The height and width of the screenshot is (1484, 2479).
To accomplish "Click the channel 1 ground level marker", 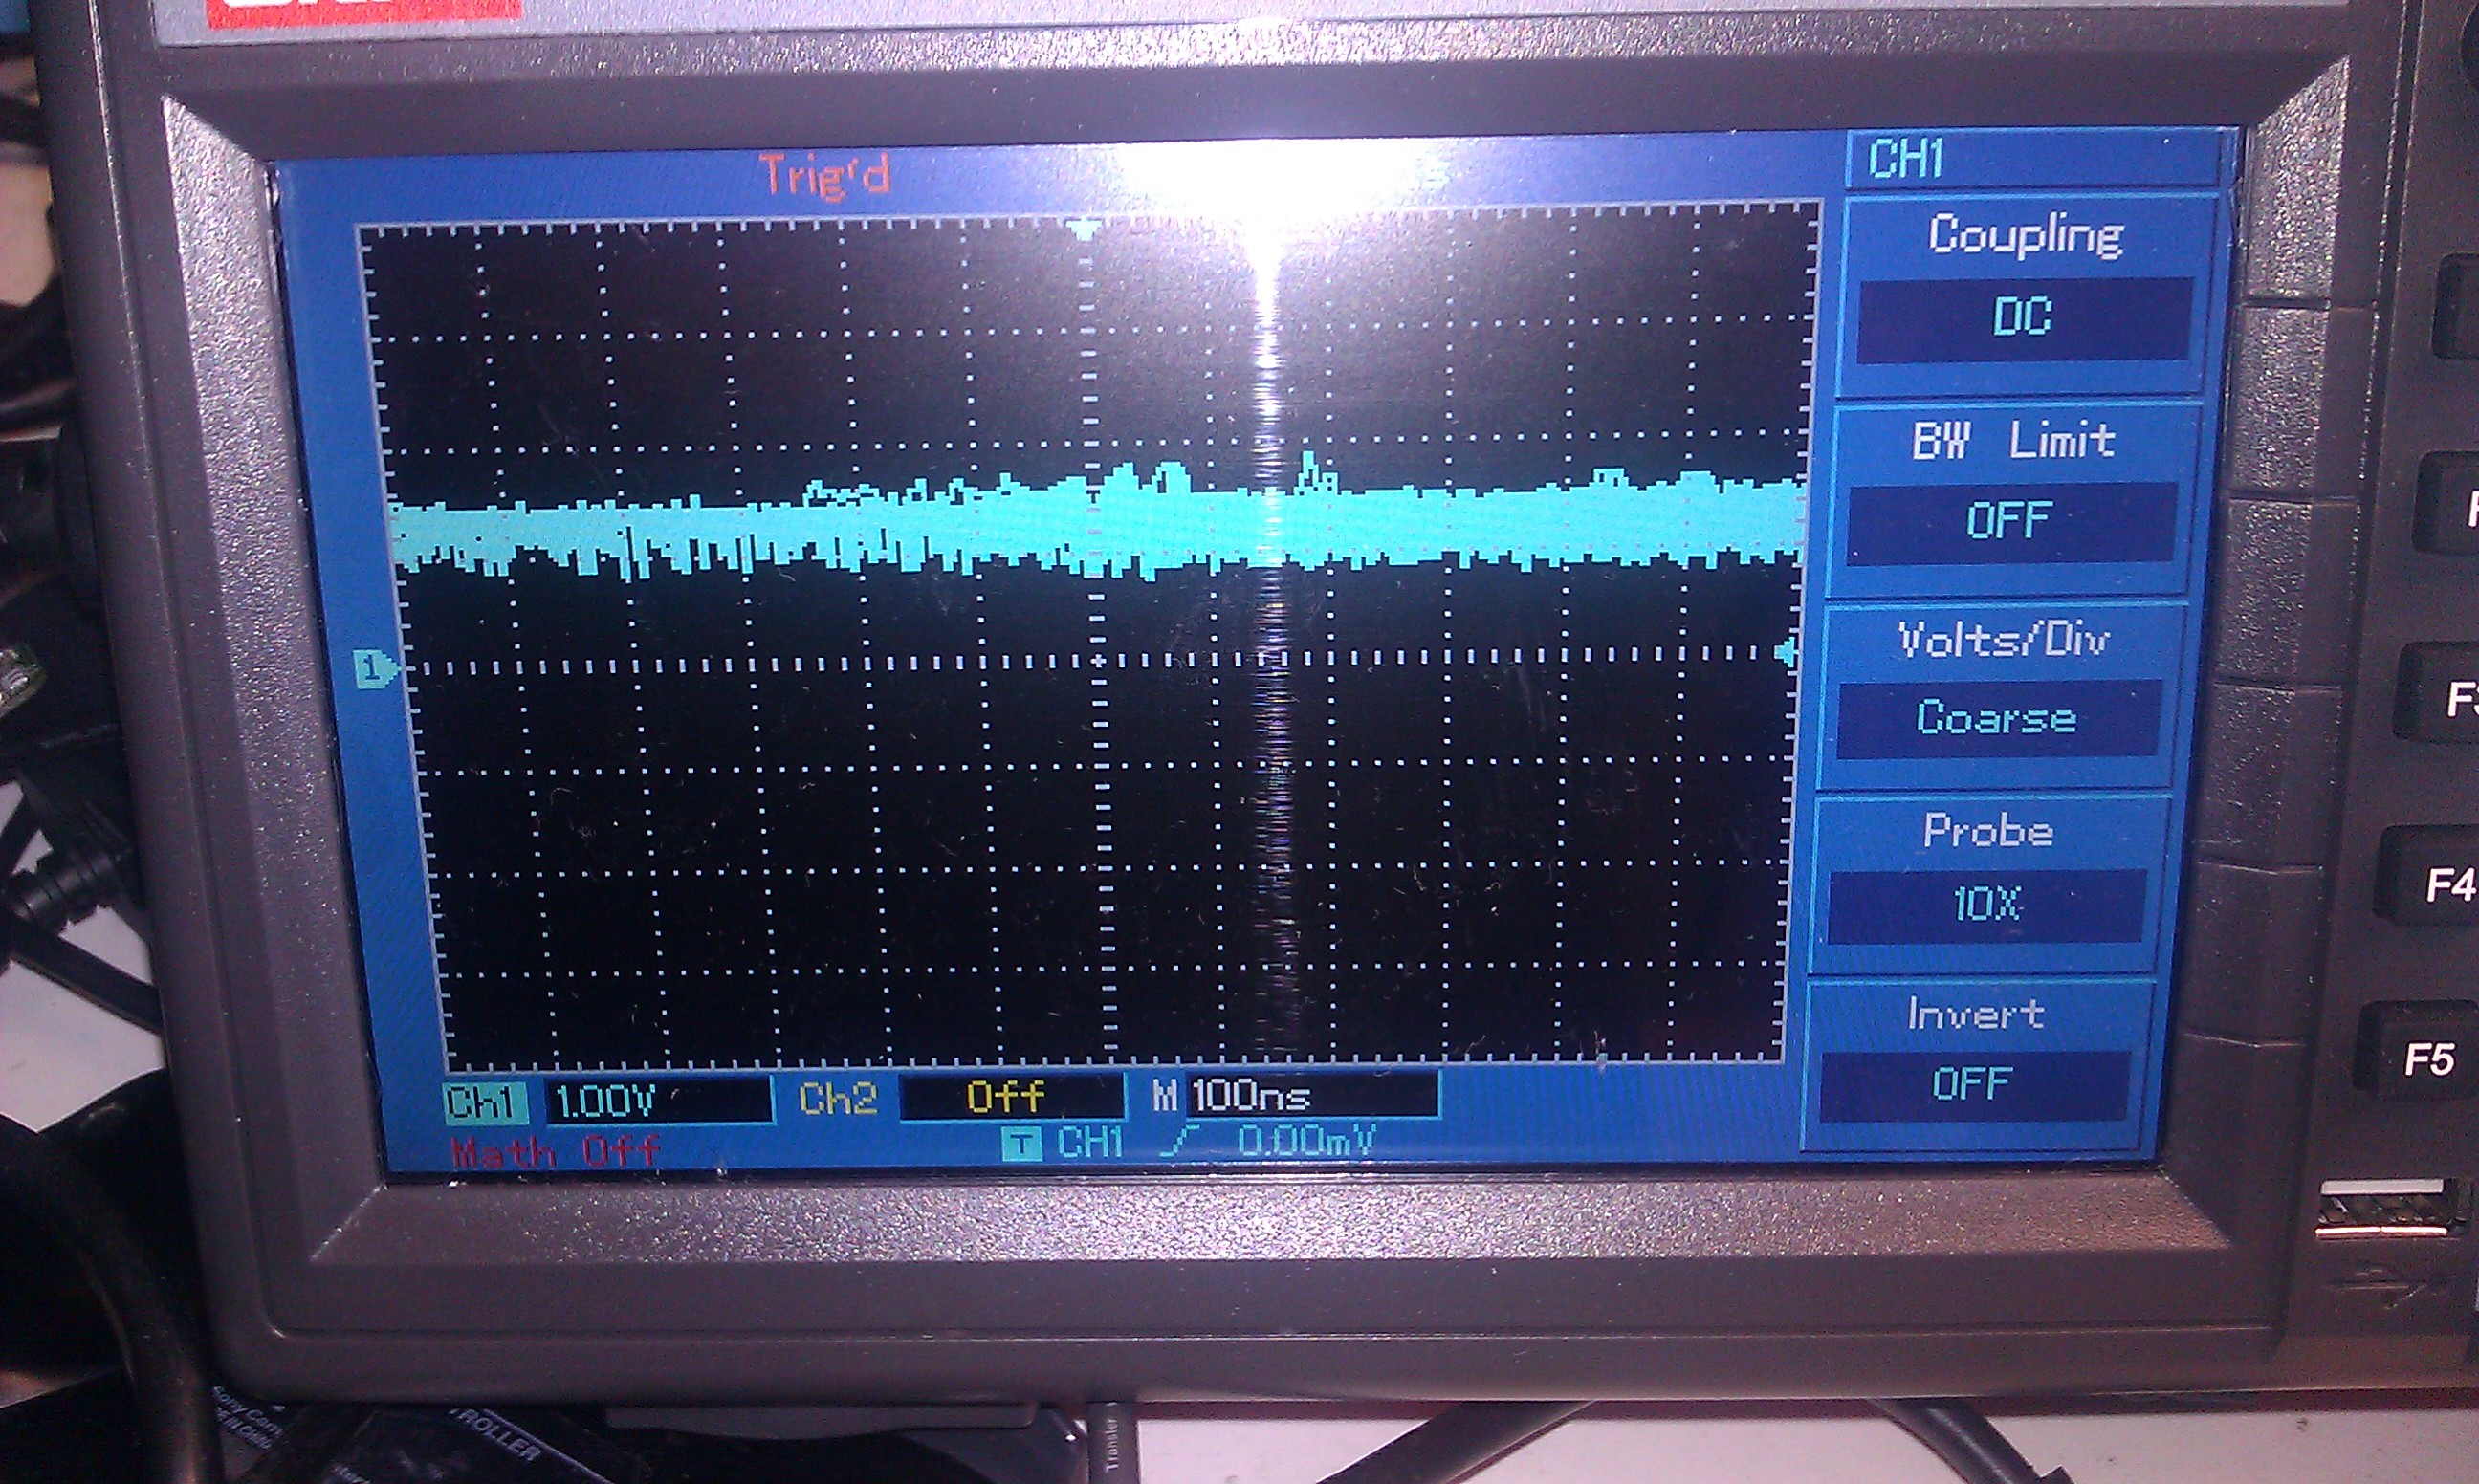I will [372, 667].
